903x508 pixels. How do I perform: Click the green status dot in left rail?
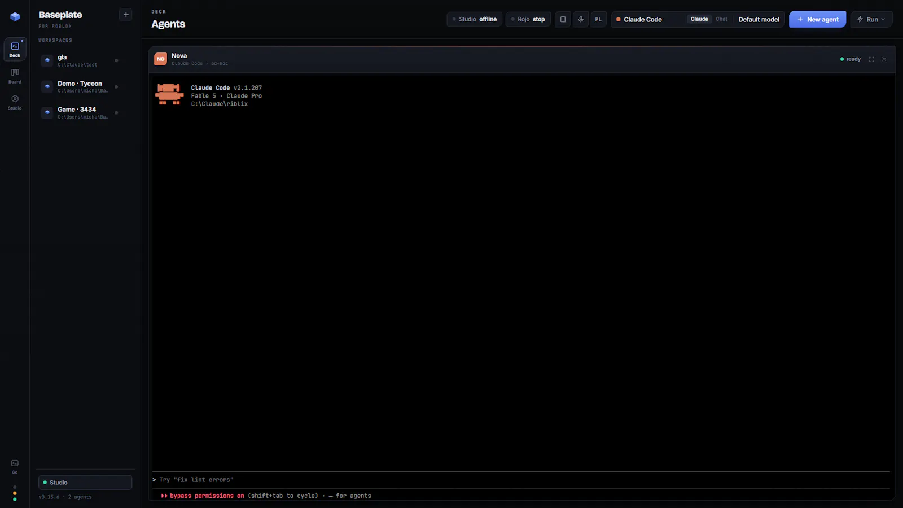[x=15, y=500]
